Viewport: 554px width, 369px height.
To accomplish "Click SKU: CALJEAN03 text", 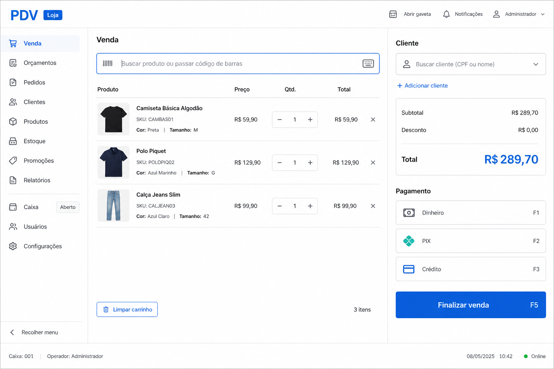I will pyautogui.click(x=155, y=206).
